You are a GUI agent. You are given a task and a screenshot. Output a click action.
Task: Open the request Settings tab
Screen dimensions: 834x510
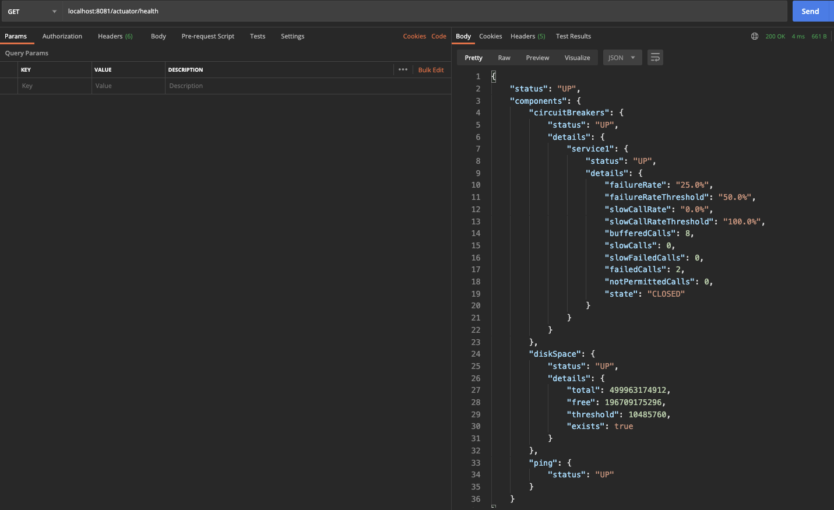[x=292, y=36]
